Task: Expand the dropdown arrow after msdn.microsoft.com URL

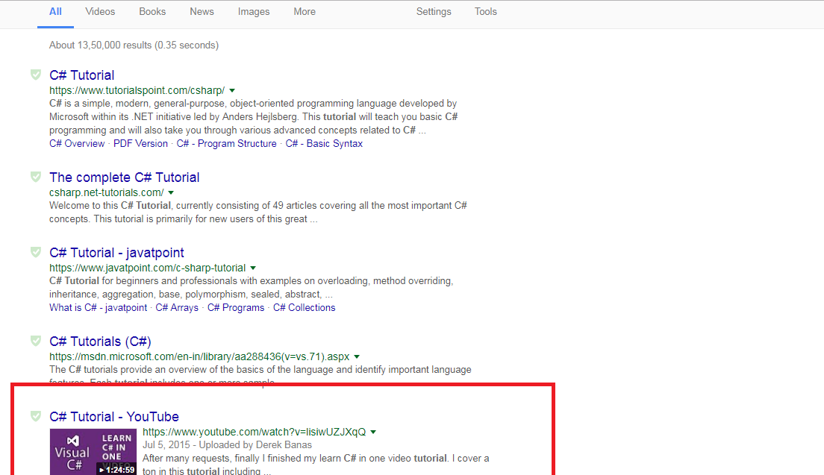Action: tap(357, 357)
